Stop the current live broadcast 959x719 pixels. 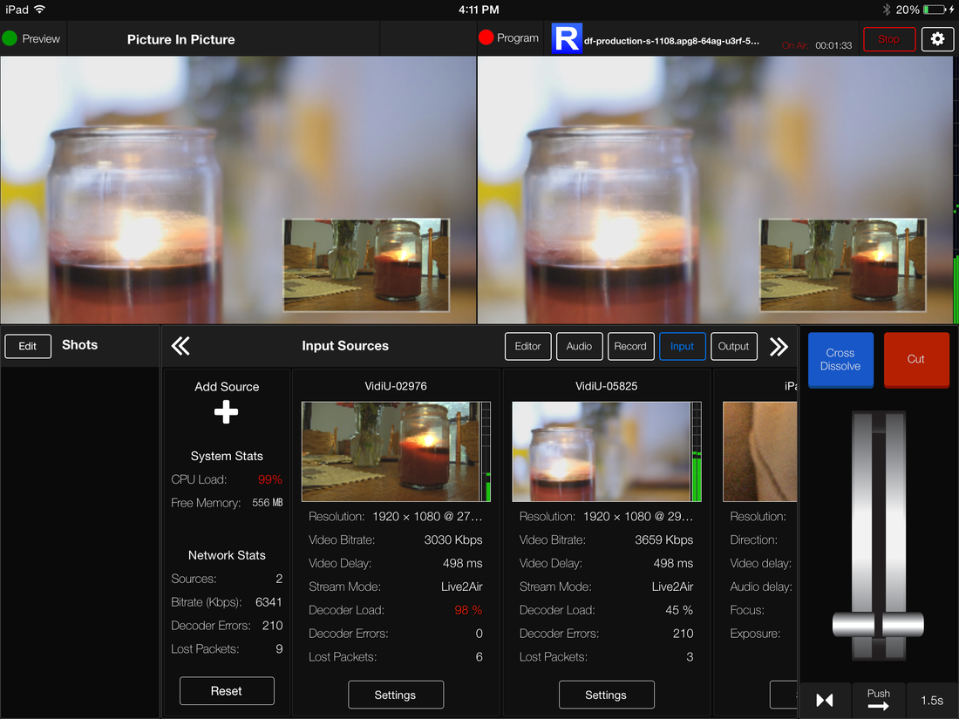point(888,38)
